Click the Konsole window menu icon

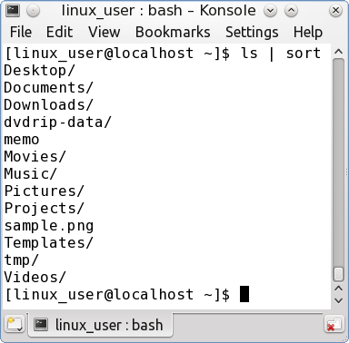(x=13, y=11)
